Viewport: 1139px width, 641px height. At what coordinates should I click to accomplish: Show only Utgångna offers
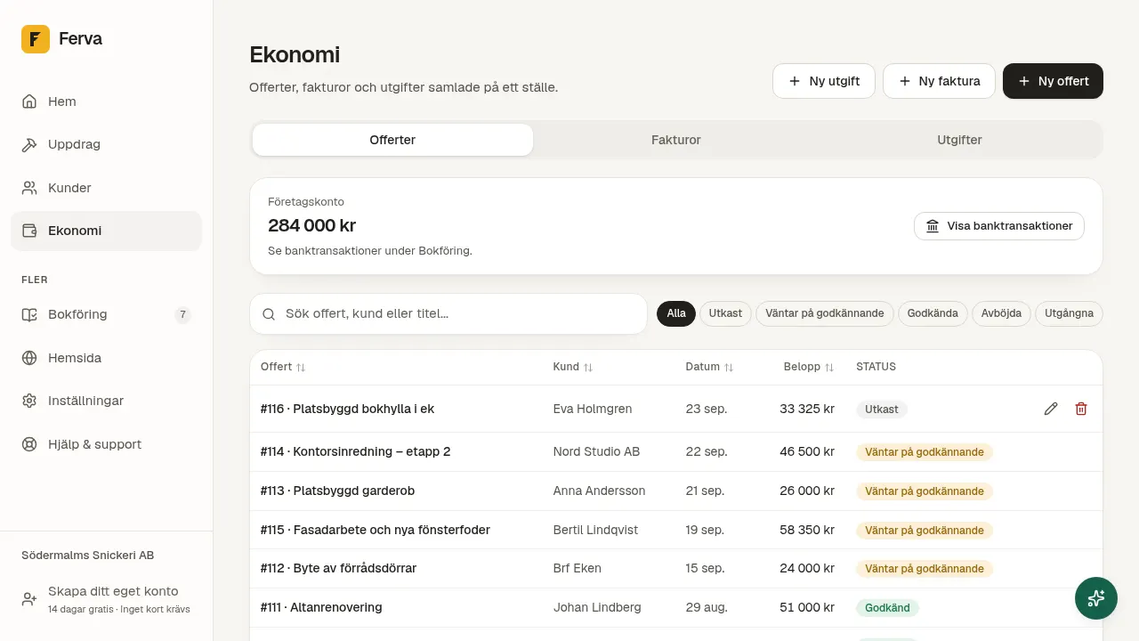click(1069, 313)
